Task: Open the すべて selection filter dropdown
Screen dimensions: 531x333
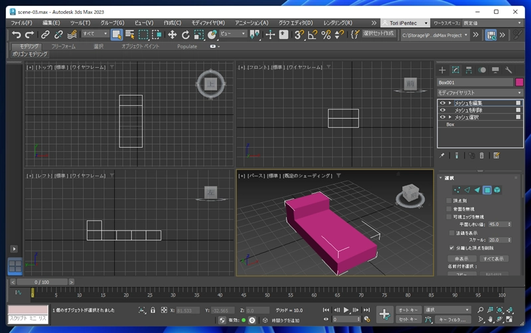Action: coord(95,34)
